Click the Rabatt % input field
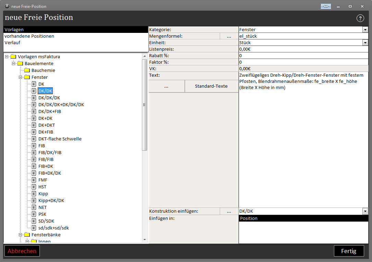This screenshot has width=372, height=262. coord(303,56)
